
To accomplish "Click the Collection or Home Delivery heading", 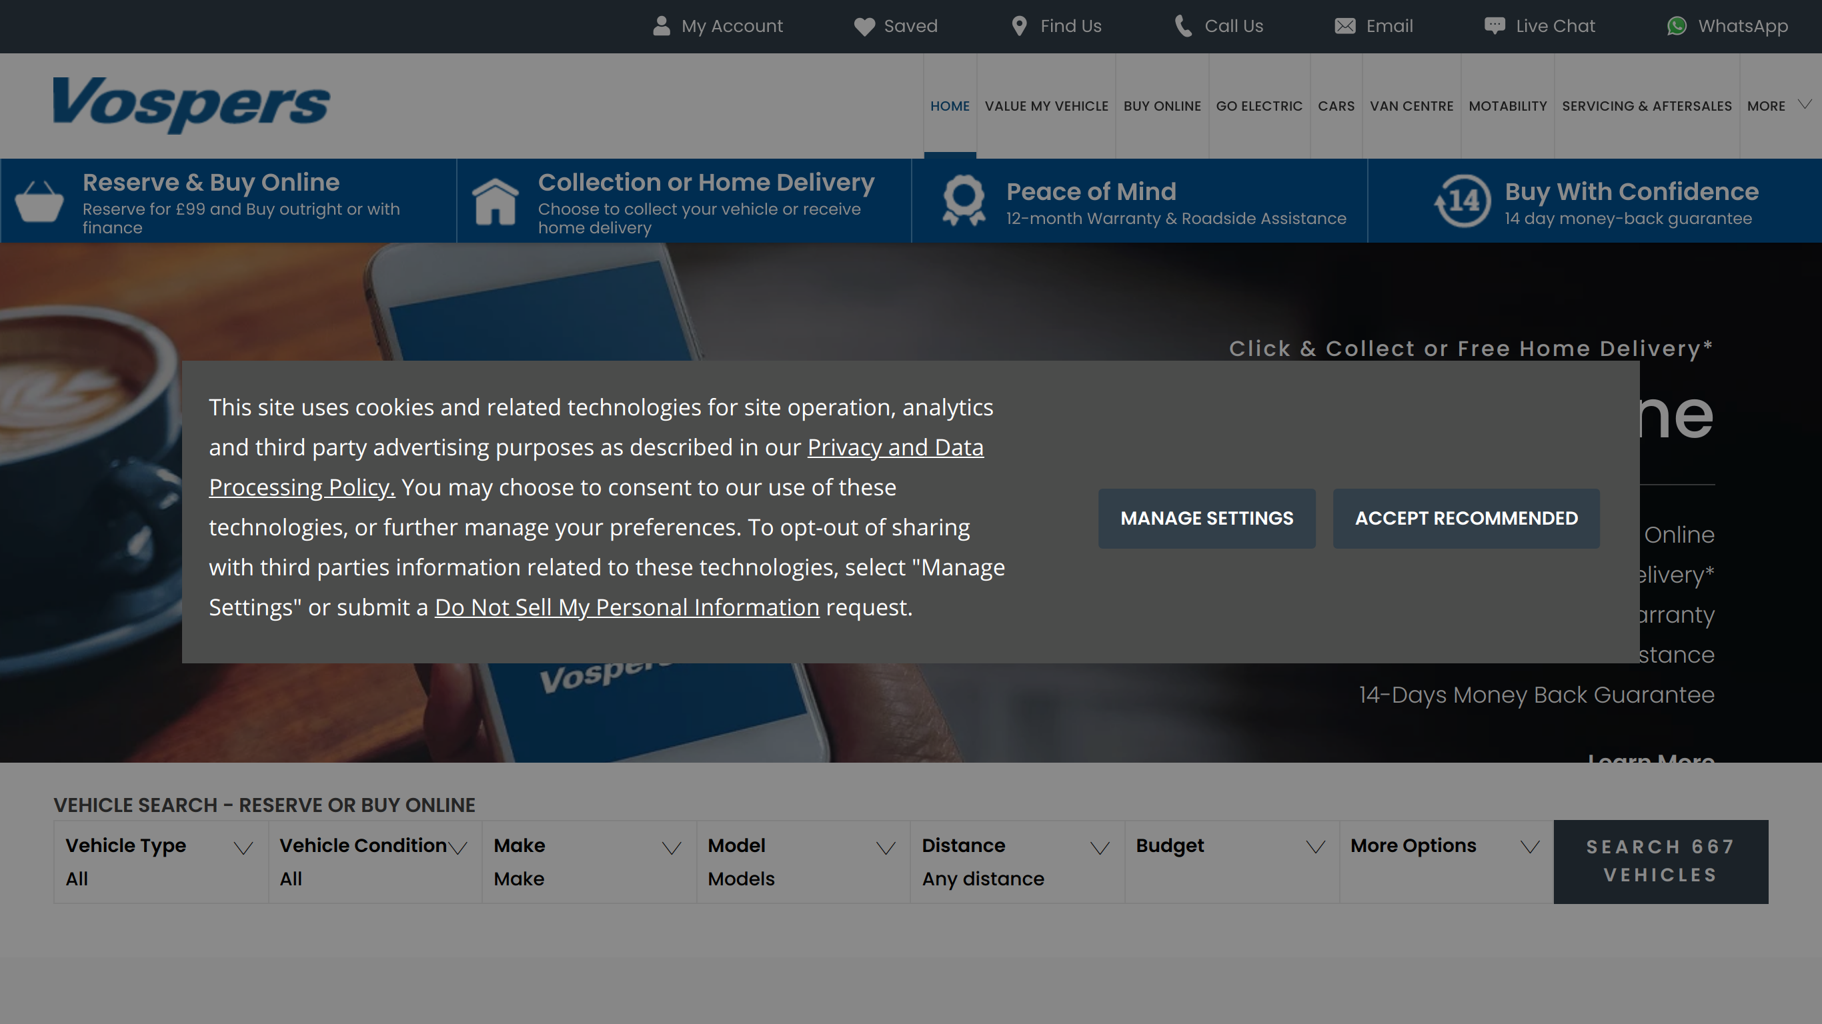I will point(706,183).
